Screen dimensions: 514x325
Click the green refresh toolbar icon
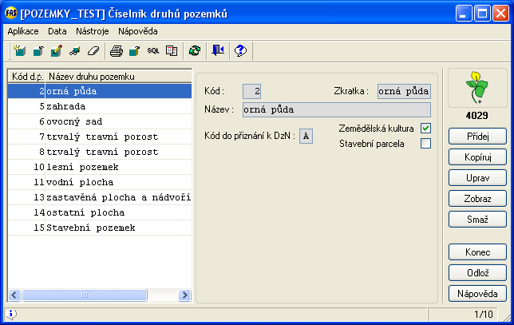(194, 51)
